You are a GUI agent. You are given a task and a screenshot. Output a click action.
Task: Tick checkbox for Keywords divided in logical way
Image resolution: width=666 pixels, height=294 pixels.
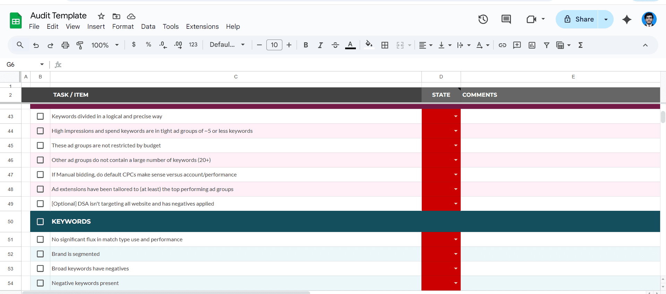[40, 116]
